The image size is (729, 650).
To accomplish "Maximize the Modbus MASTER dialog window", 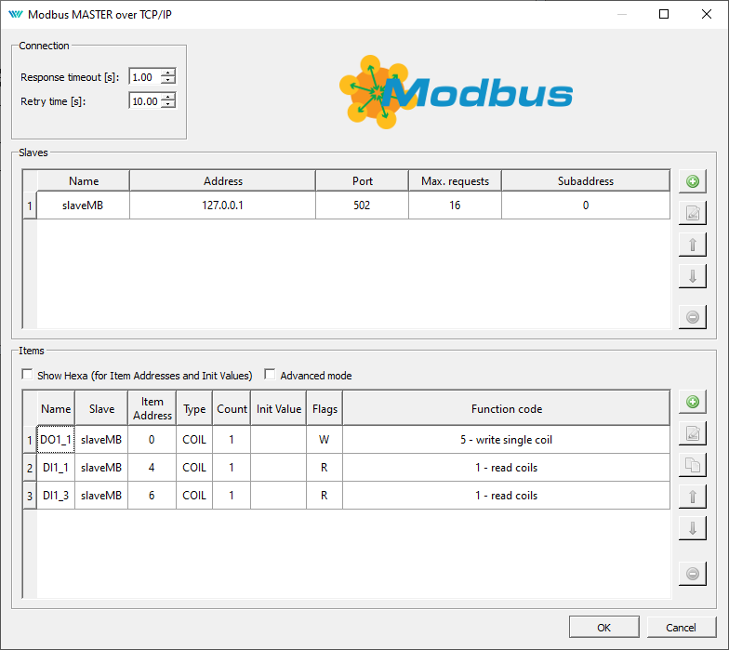I will pyautogui.click(x=664, y=15).
